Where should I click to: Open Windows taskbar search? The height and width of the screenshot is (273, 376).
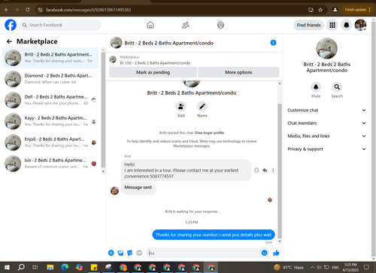(21, 267)
